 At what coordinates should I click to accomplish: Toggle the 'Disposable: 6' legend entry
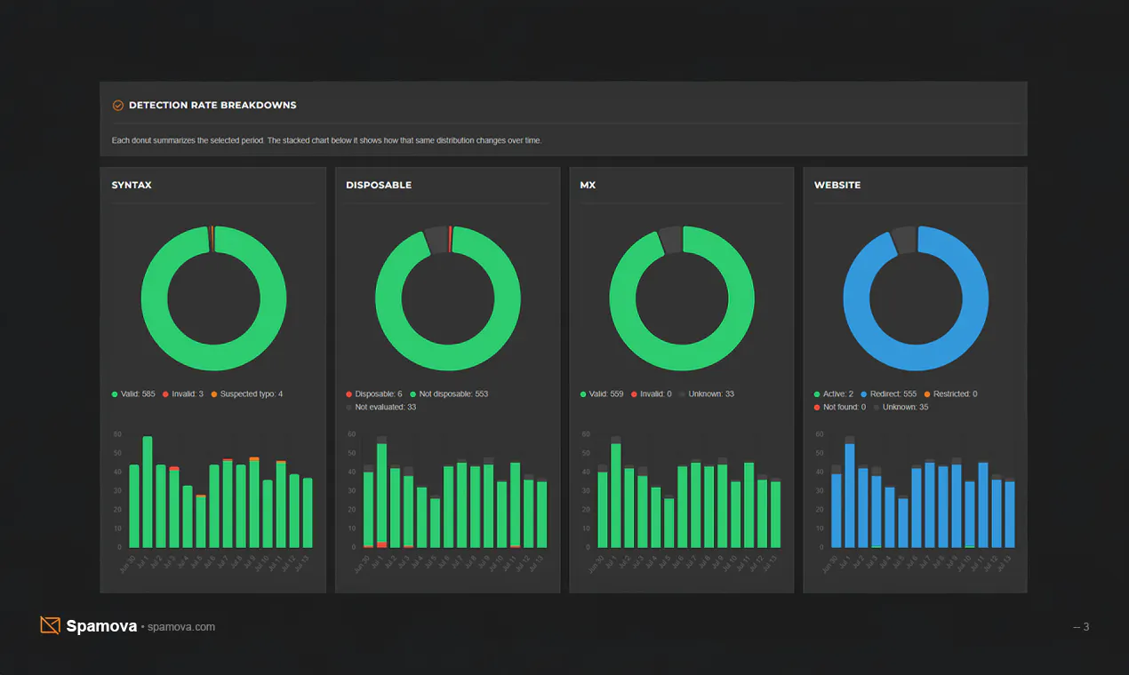(x=374, y=394)
